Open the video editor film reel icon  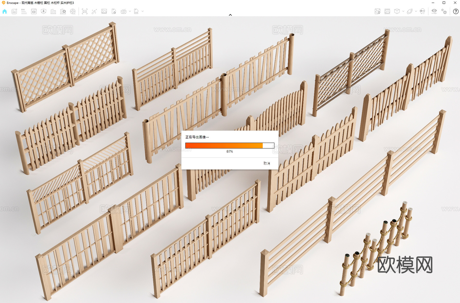tap(73, 11)
